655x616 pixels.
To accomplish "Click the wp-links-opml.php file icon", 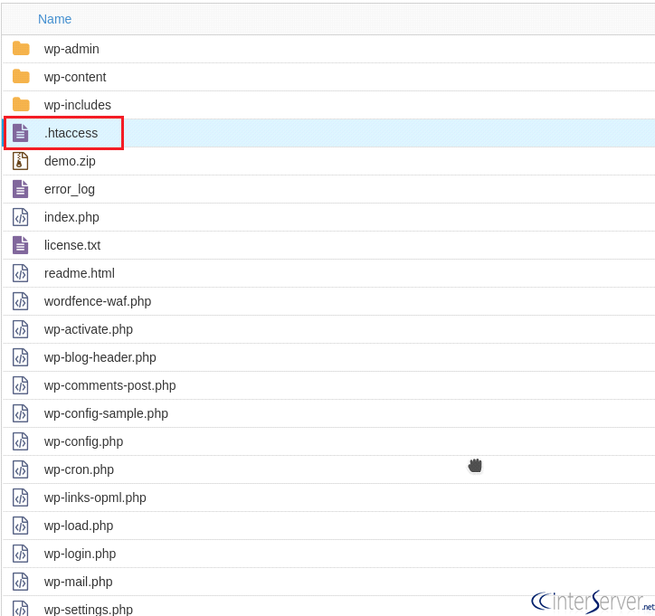I will click(21, 498).
